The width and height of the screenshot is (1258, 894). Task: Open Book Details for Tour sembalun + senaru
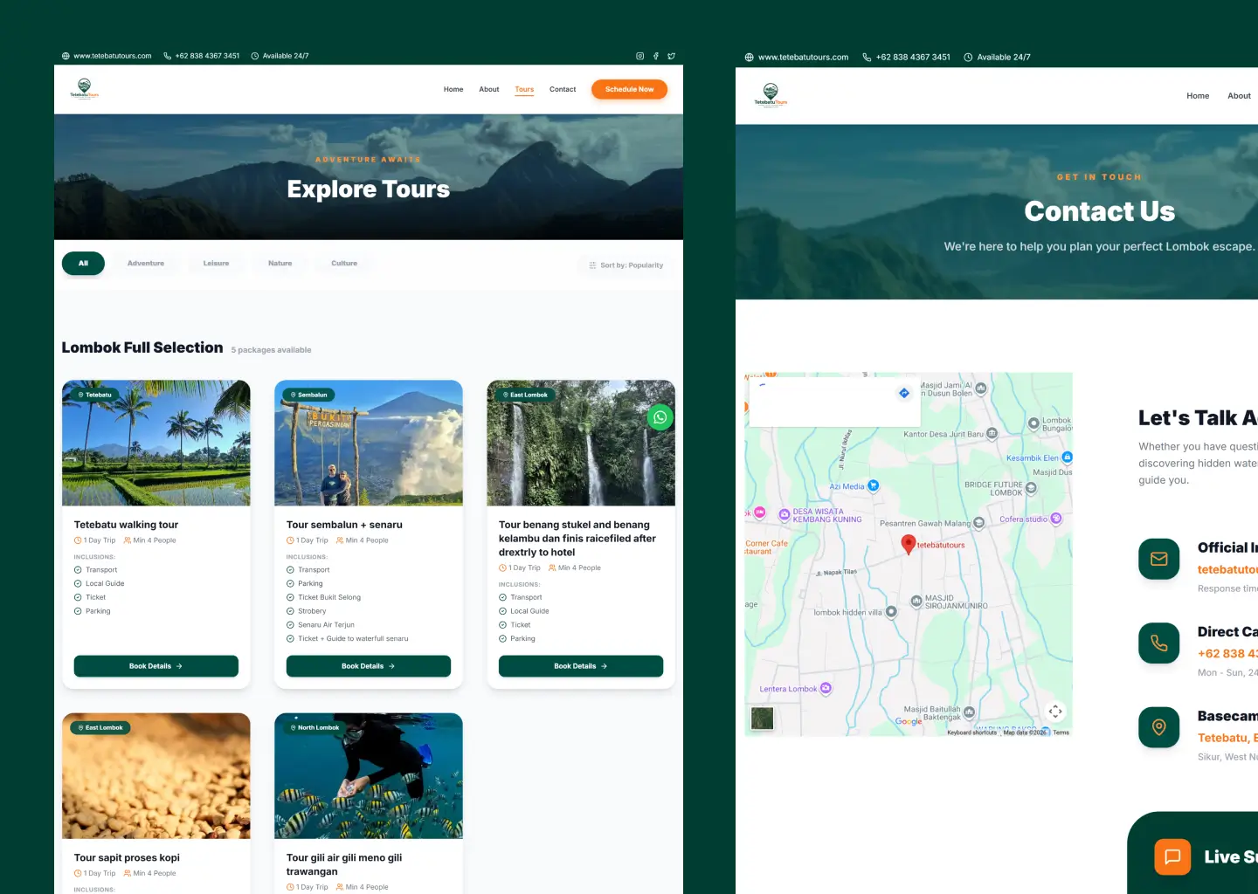point(369,666)
